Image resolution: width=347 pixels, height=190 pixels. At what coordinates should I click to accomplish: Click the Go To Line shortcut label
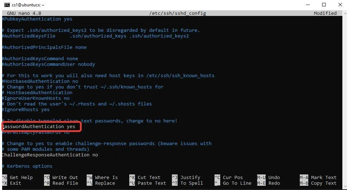click(x=237, y=183)
